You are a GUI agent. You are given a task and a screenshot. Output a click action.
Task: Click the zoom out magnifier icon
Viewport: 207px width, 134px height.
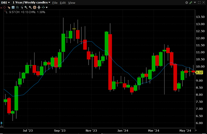click(30, 8)
